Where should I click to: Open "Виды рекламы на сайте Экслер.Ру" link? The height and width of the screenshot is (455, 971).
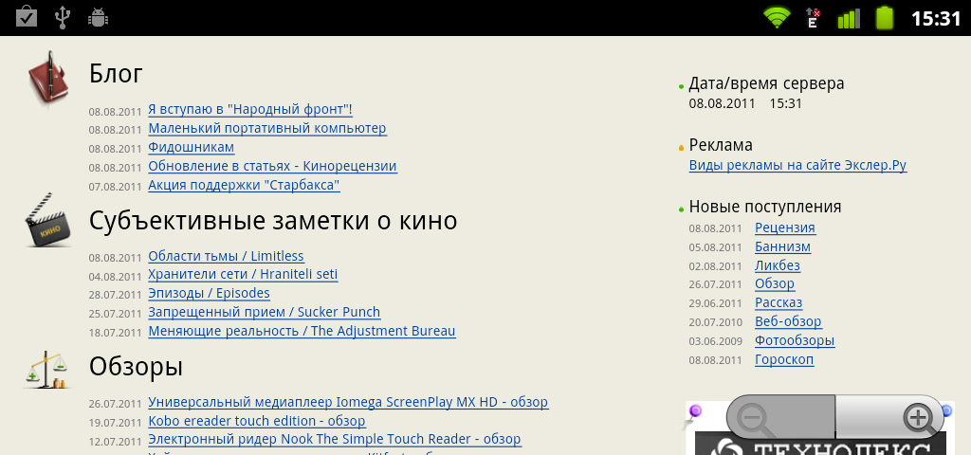coord(797,165)
